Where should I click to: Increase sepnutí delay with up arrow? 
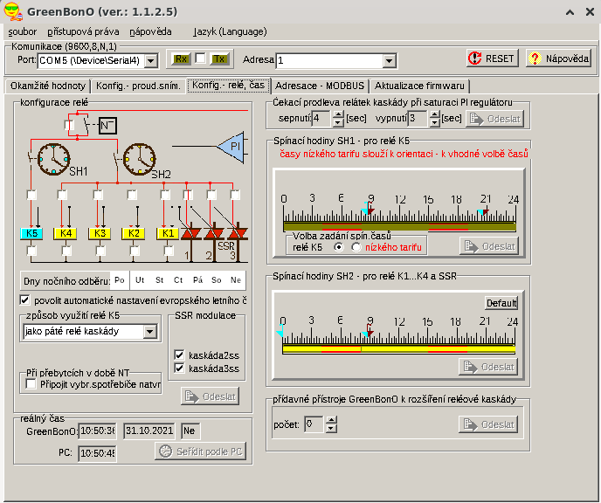click(x=338, y=114)
